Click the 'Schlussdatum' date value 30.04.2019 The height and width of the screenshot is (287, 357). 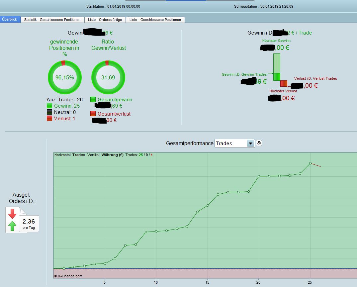click(277, 6)
